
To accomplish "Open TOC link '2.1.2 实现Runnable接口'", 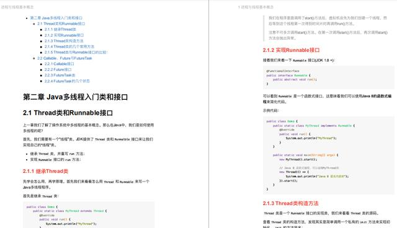I will pyautogui.click(x=64, y=35).
